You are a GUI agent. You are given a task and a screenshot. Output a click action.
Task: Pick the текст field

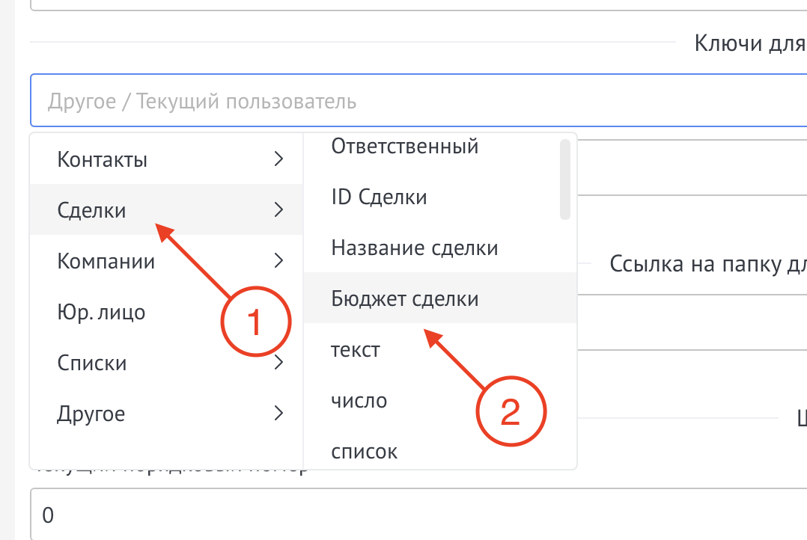point(440,350)
